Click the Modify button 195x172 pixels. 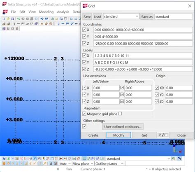(119, 135)
